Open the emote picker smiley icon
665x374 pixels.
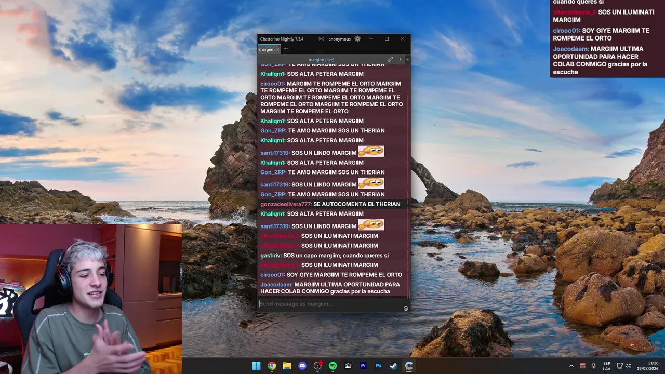pyautogui.click(x=406, y=309)
